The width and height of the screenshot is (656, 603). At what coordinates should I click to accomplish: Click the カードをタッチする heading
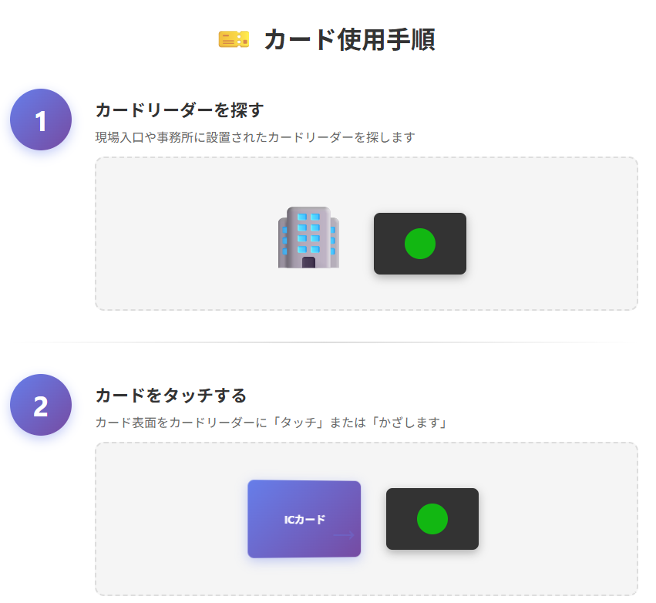pos(170,396)
